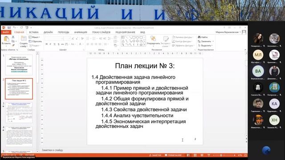This screenshot has width=285, height=160.
Task: Click the align text left icon
Action: pos(88,44)
